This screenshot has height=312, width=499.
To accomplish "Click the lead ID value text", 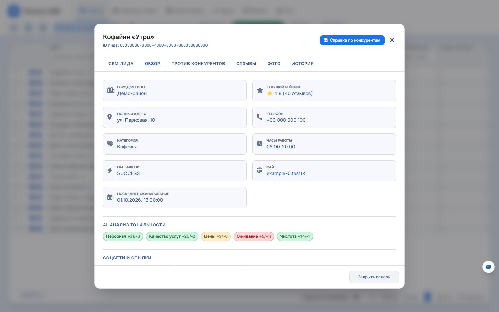I will coord(164,45).
